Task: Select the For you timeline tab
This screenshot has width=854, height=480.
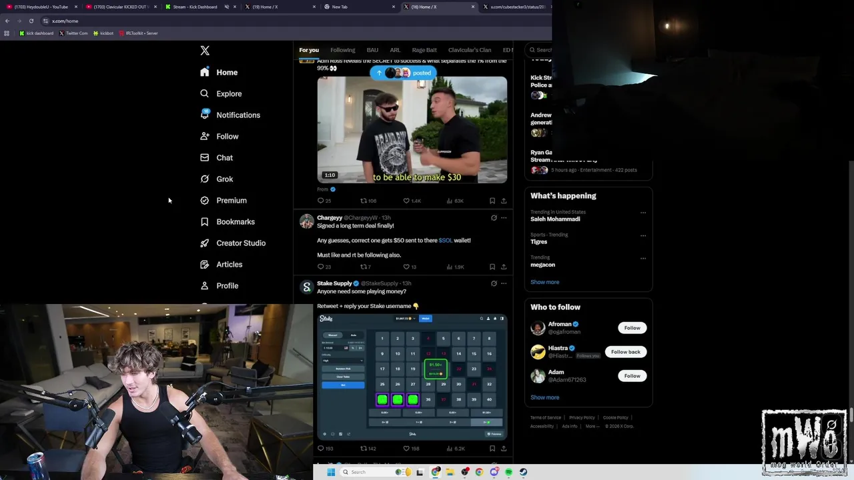Action: tap(309, 50)
